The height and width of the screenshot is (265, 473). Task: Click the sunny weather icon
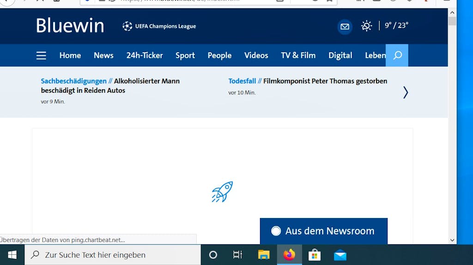(x=366, y=26)
